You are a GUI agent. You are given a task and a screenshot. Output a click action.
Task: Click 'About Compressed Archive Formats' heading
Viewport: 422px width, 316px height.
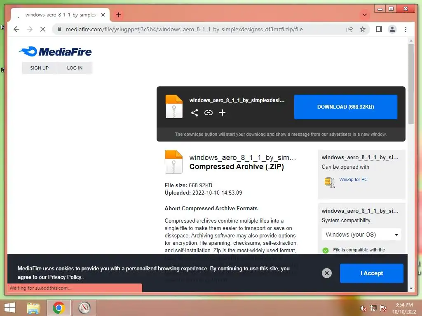tap(211, 209)
